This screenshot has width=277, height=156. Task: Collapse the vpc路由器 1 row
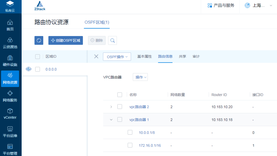point(111,120)
